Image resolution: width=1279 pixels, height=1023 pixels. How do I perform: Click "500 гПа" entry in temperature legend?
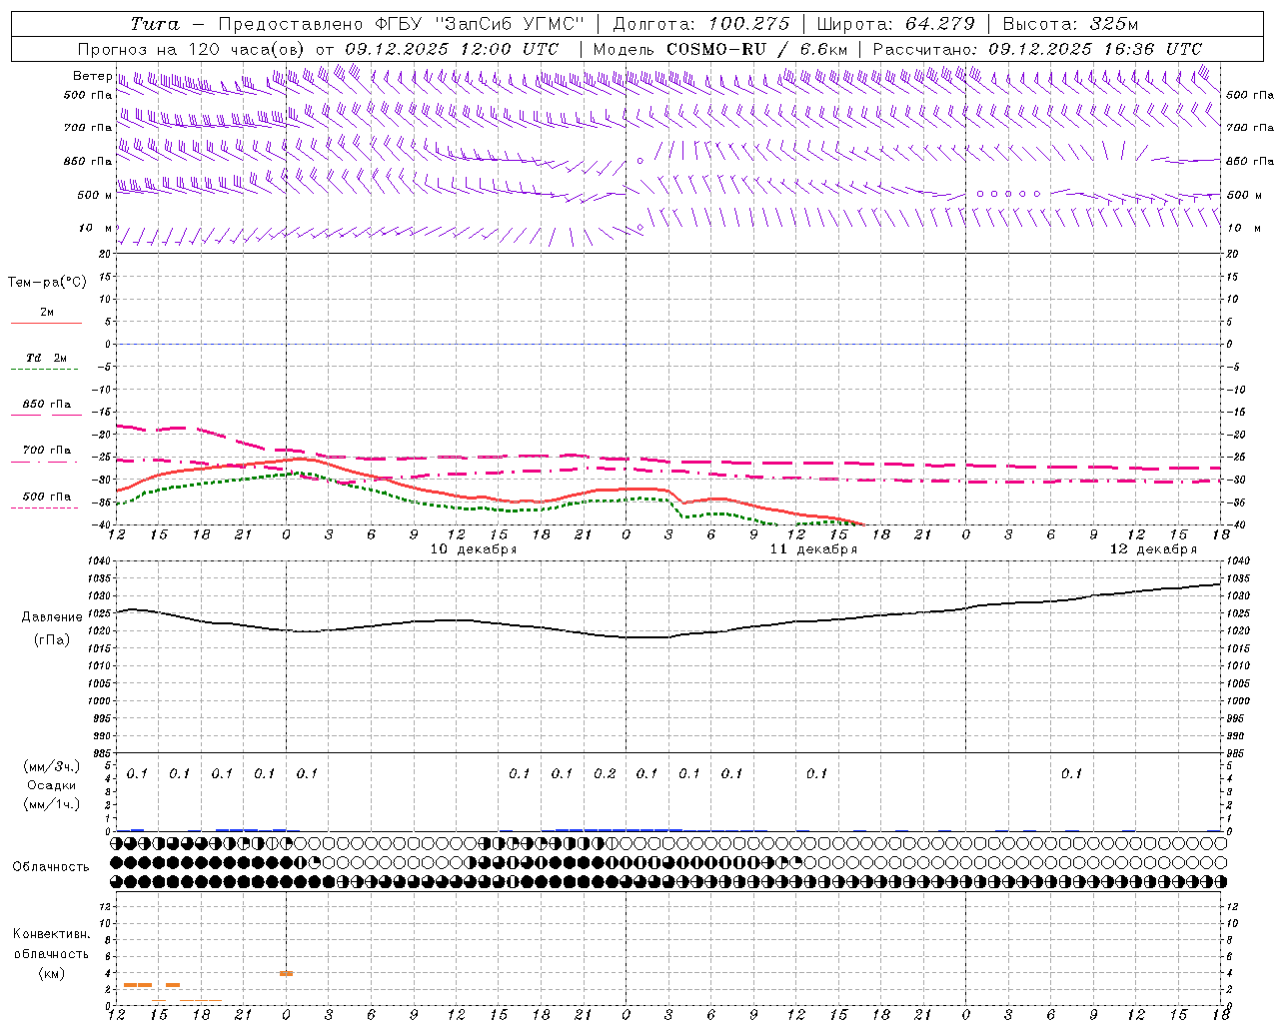click(46, 502)
